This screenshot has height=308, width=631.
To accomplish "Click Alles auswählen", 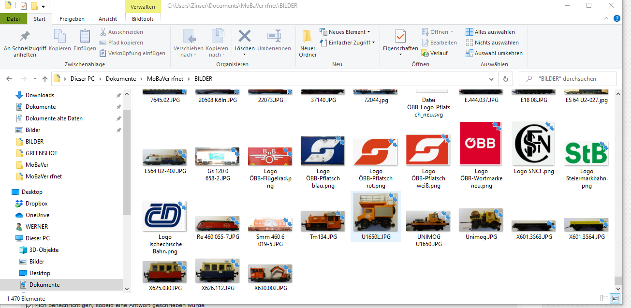I will (490, 32).
